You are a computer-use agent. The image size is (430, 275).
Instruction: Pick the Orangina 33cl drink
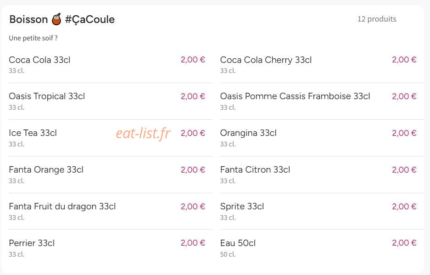pyautogui.click(x=322, y=138)
